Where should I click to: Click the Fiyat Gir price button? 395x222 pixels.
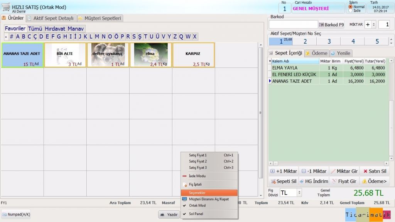tap(344, 181)
